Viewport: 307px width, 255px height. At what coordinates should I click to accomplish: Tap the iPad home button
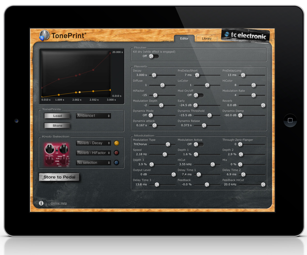pos(290,120)
